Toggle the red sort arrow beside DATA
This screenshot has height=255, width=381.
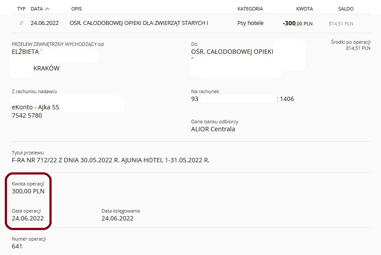[47, 9]
